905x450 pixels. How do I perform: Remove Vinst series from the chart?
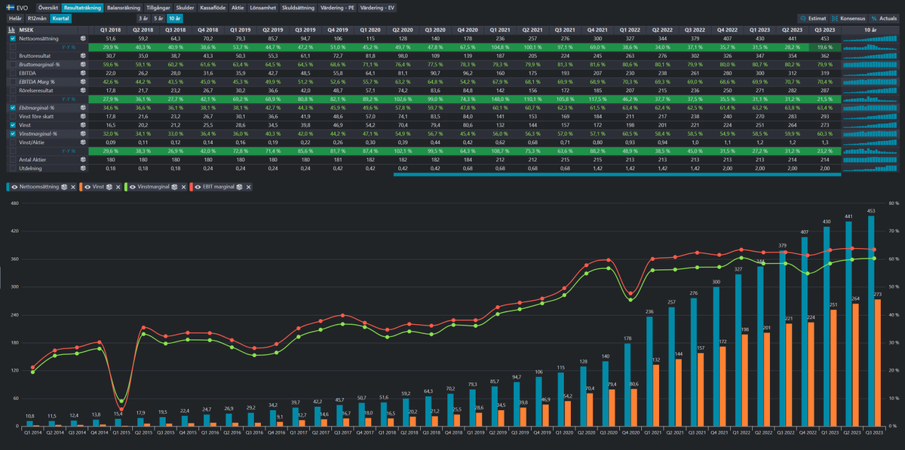pyautogui.click(x=118, y=187)
